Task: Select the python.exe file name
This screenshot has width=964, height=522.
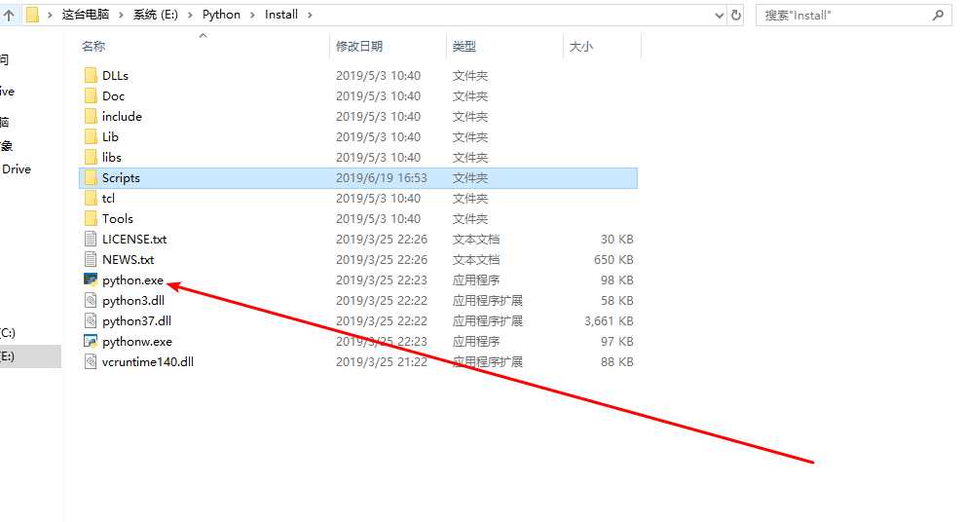Action: click(132, 280)
